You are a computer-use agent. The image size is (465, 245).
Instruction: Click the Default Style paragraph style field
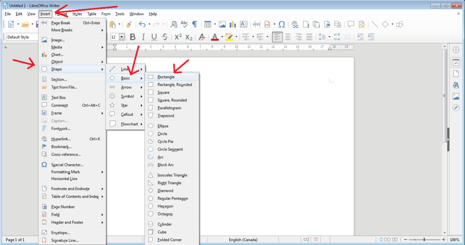pyautogui.click(x=20, y=37)
